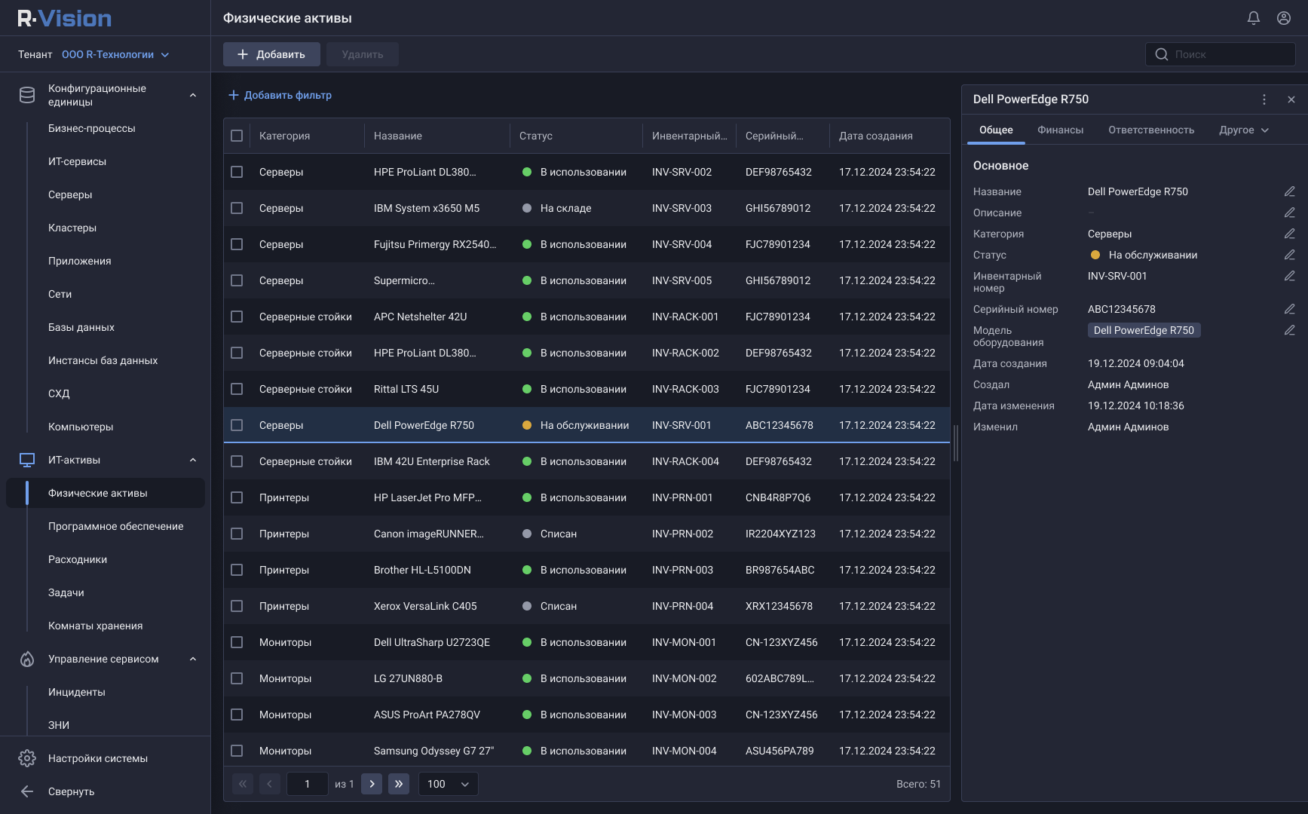
Task: Go to the previous page arrow
Action: click(270, 784)
